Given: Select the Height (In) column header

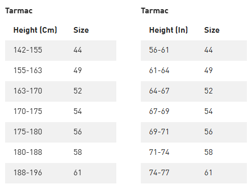Looking at the screenshot, I should pyautogui.click(x=168, y=30).
